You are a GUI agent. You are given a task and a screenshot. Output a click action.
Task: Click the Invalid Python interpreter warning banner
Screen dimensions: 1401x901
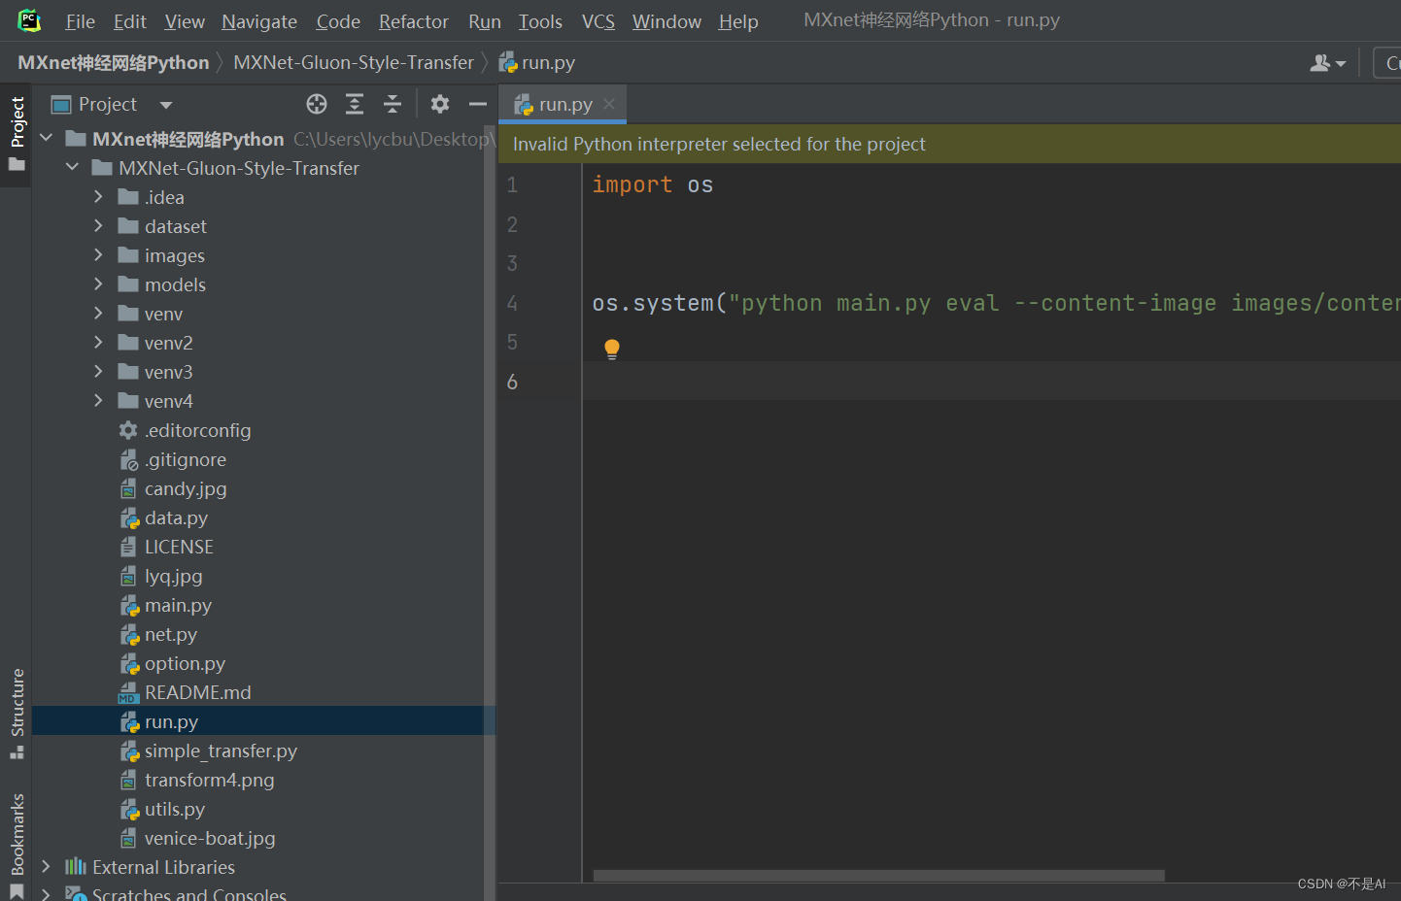[949, 144]
